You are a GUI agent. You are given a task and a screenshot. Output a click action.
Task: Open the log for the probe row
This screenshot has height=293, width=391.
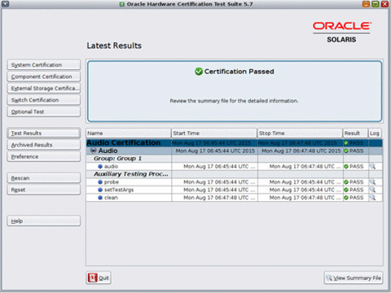point(372,182)
